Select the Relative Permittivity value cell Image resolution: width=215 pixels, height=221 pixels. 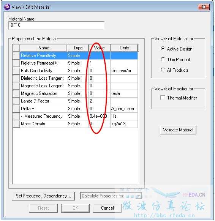point(100,55)
